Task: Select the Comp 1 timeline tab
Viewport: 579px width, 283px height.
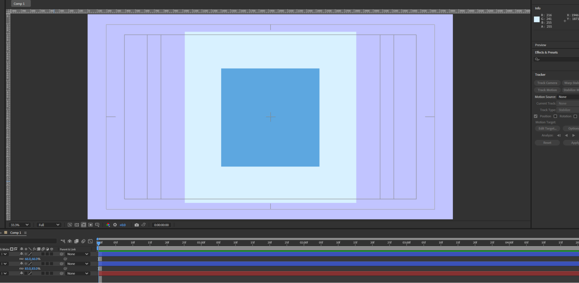Action: pyautogui.click(x=16, y=233)
